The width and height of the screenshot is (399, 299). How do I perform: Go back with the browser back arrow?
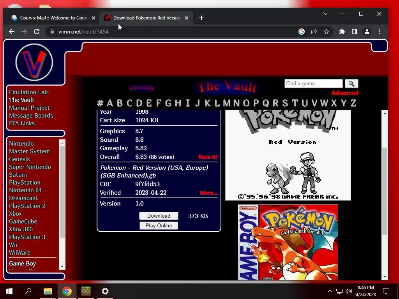click(12, 32)
